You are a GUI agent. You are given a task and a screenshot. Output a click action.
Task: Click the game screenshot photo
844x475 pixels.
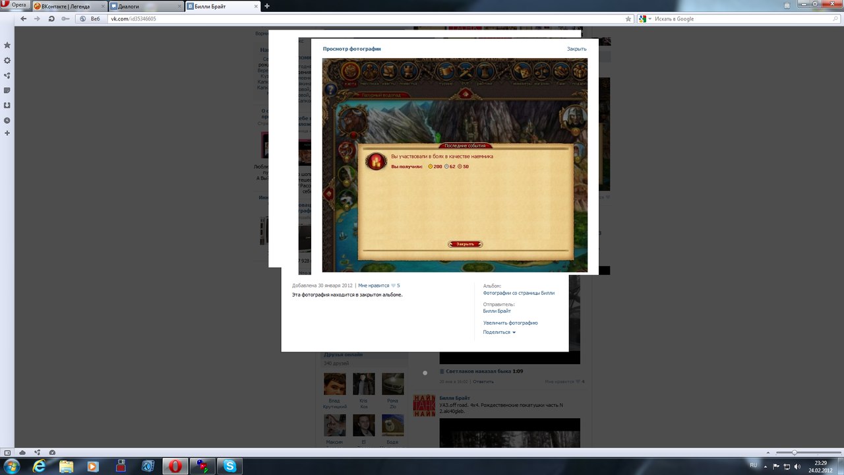pyautogui.click(x=454, y=165)
